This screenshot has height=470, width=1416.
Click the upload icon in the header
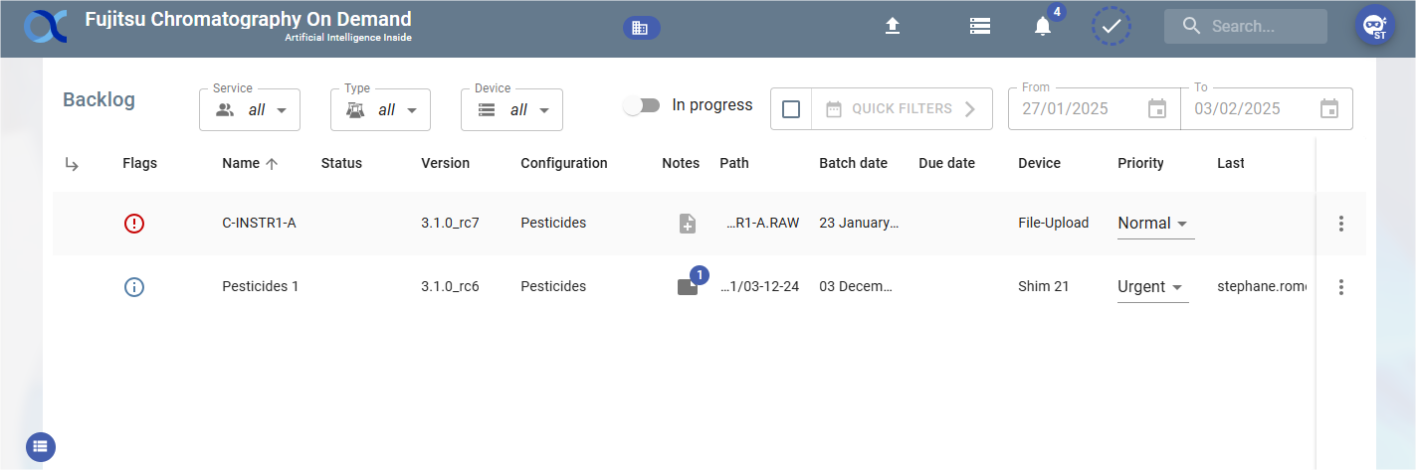point(893,27)
